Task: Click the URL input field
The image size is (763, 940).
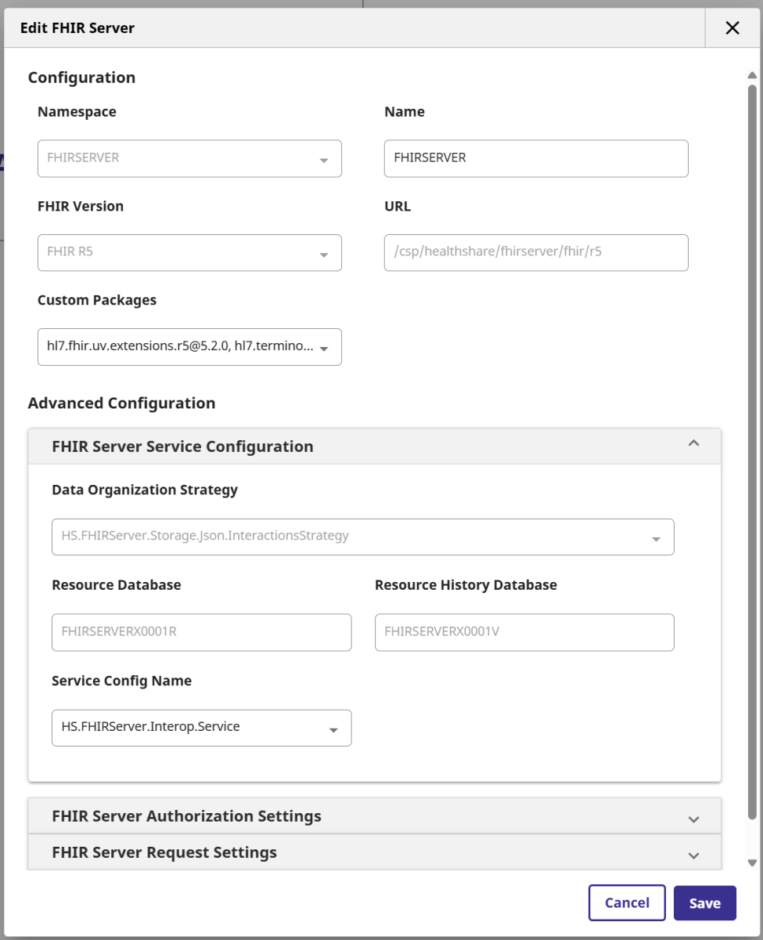Action: tap(535, 253)
